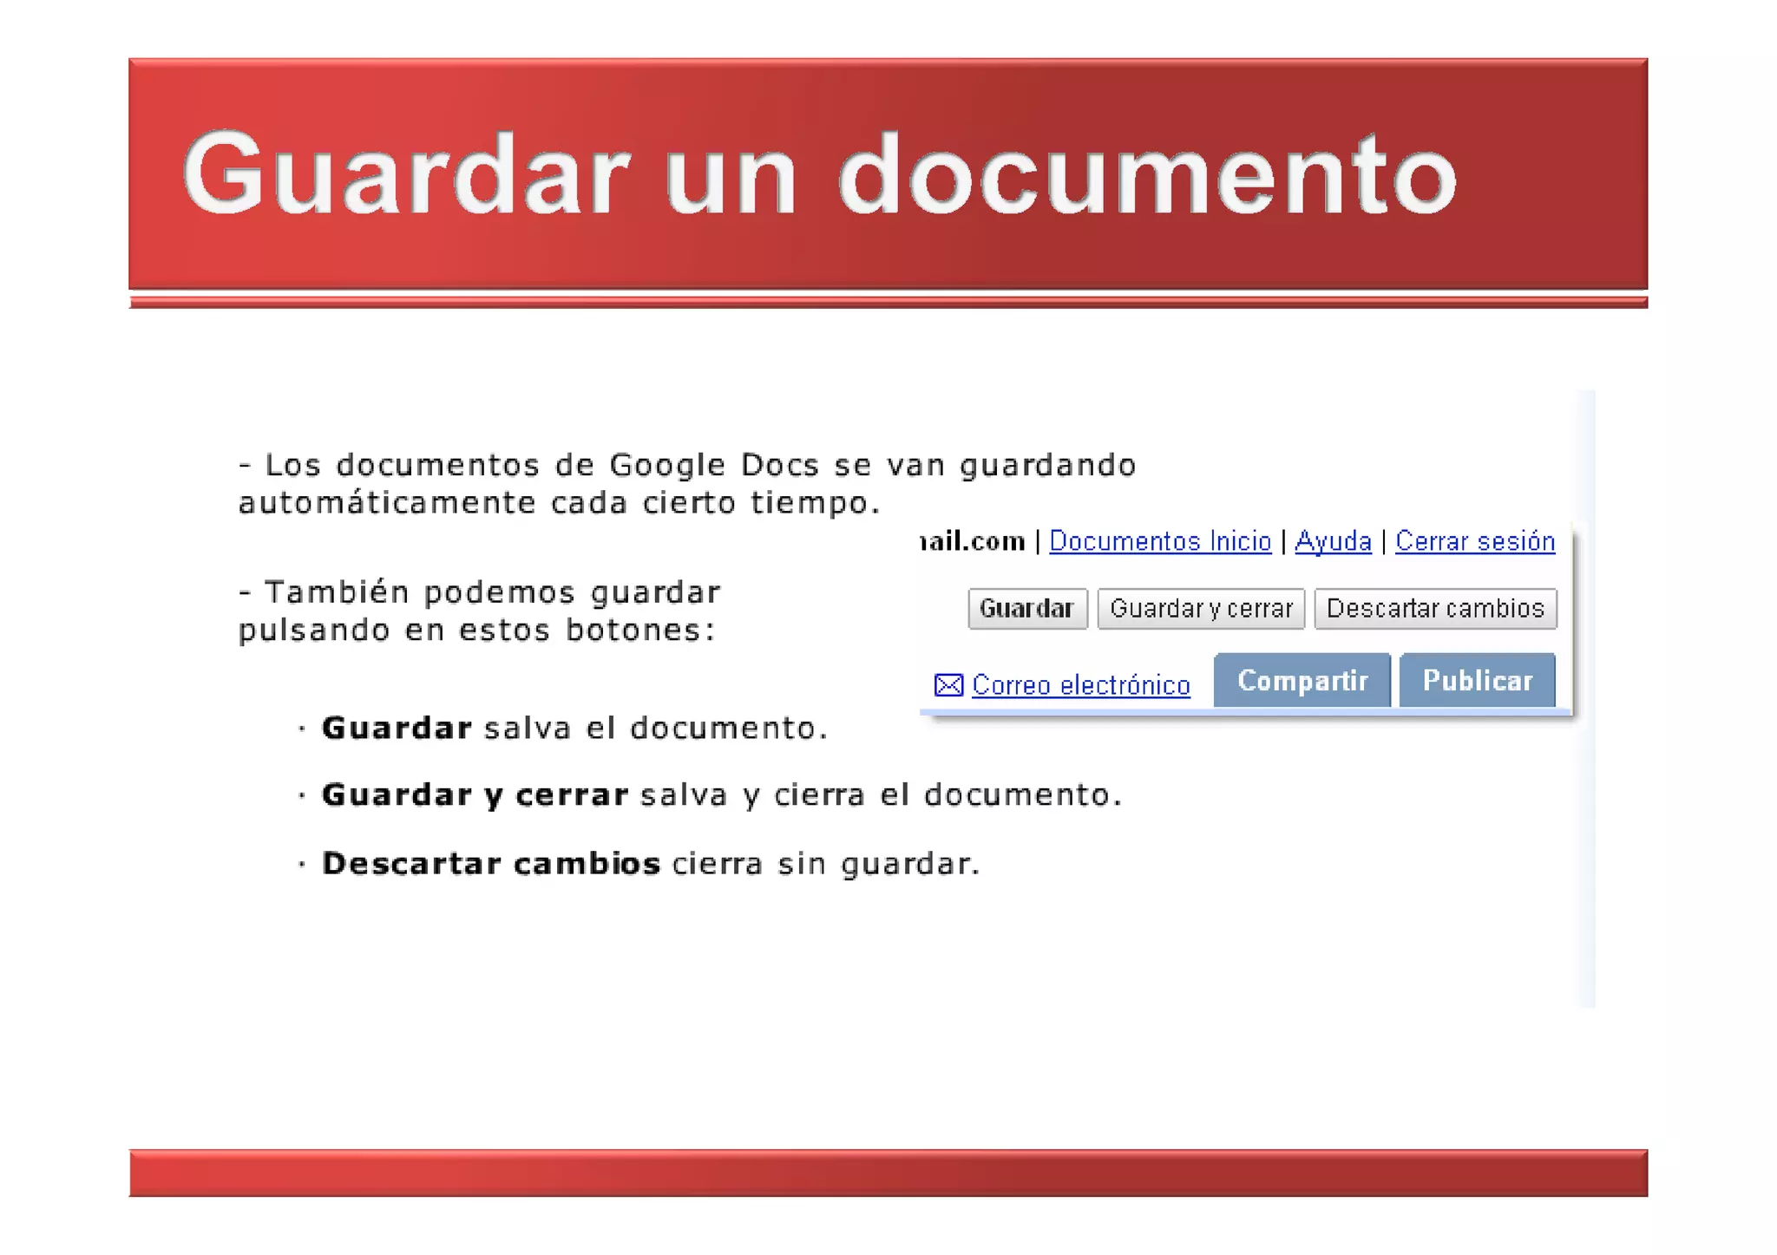The width and height of the screenshot is (1777, 1255).
Task: Click the envelope icon beside Correo electrónico
Action: 948,685
